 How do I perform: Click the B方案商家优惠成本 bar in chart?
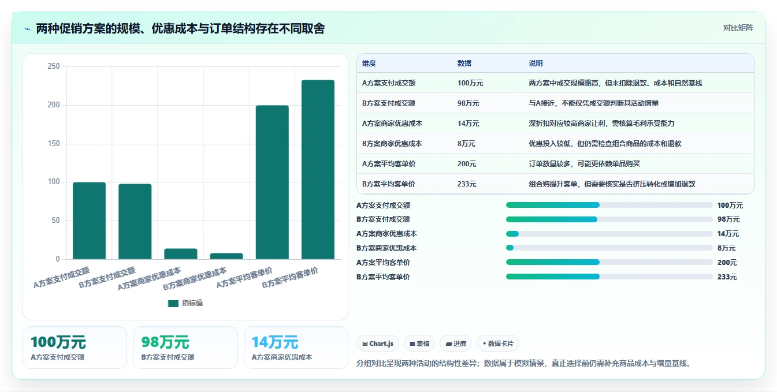(226, 256)
